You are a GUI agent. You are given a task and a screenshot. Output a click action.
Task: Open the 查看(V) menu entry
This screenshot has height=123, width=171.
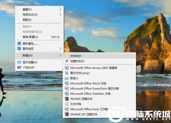point(39,10)
